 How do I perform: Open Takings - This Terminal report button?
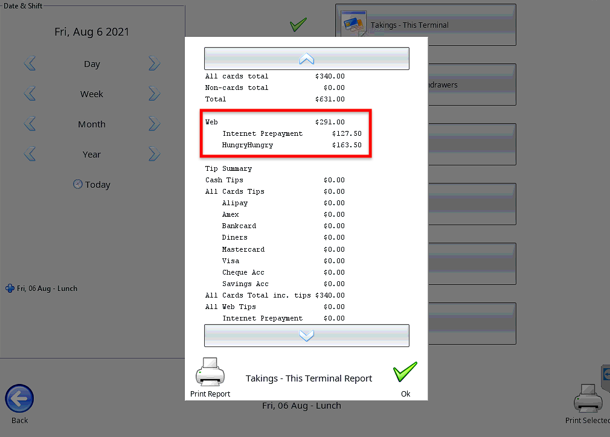tap(426, 25)
